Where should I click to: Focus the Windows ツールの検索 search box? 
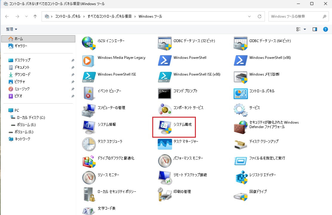(299, 16)
